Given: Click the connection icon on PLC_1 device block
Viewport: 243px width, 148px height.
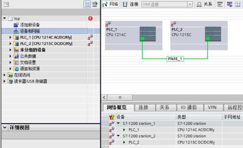Looking at the screenshot, I should coord(108,24).
